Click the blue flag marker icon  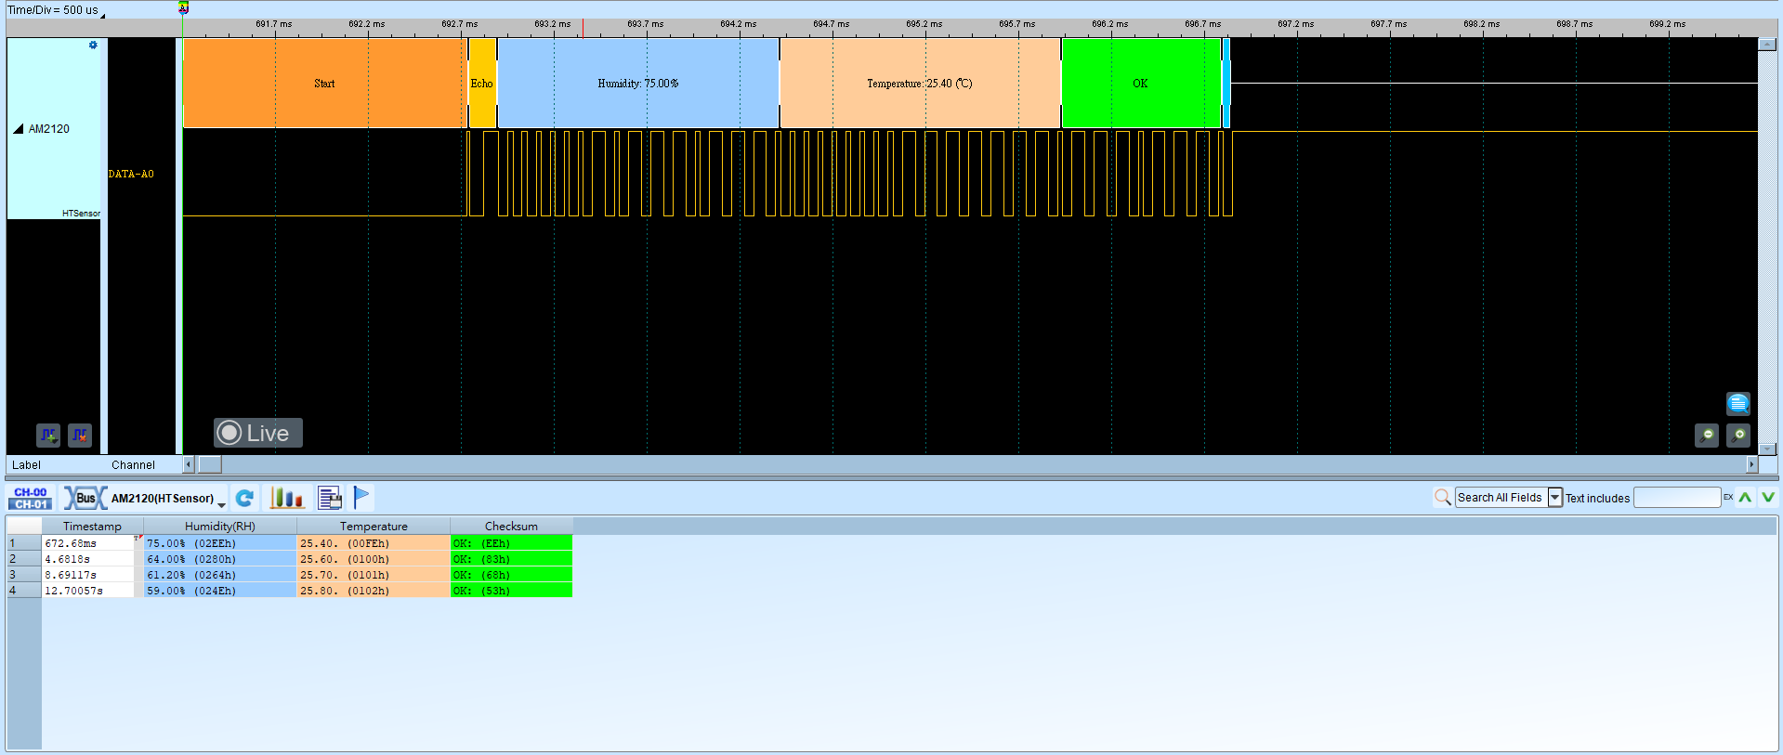pos(361,499)
